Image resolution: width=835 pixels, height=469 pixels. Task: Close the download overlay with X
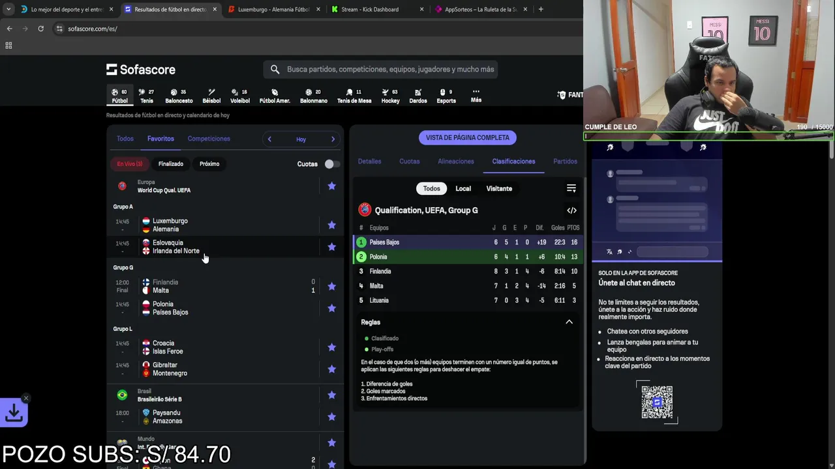click(x=26, y=398)
